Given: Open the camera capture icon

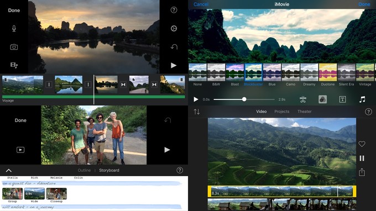Looking at the screenshot, I should pyautogui.click(x=14, y=47).
